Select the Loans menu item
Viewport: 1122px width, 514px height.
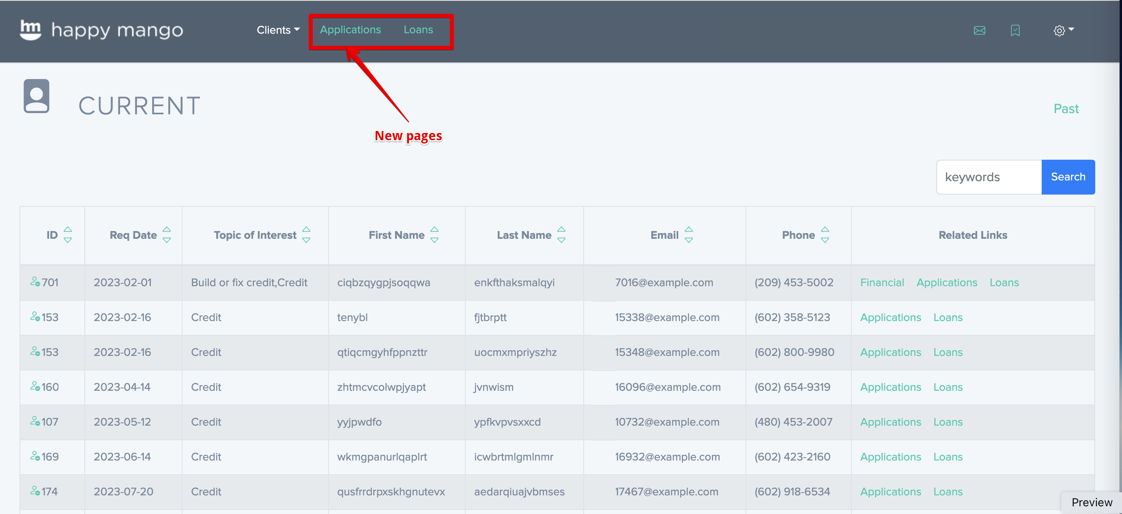[418, 30]
